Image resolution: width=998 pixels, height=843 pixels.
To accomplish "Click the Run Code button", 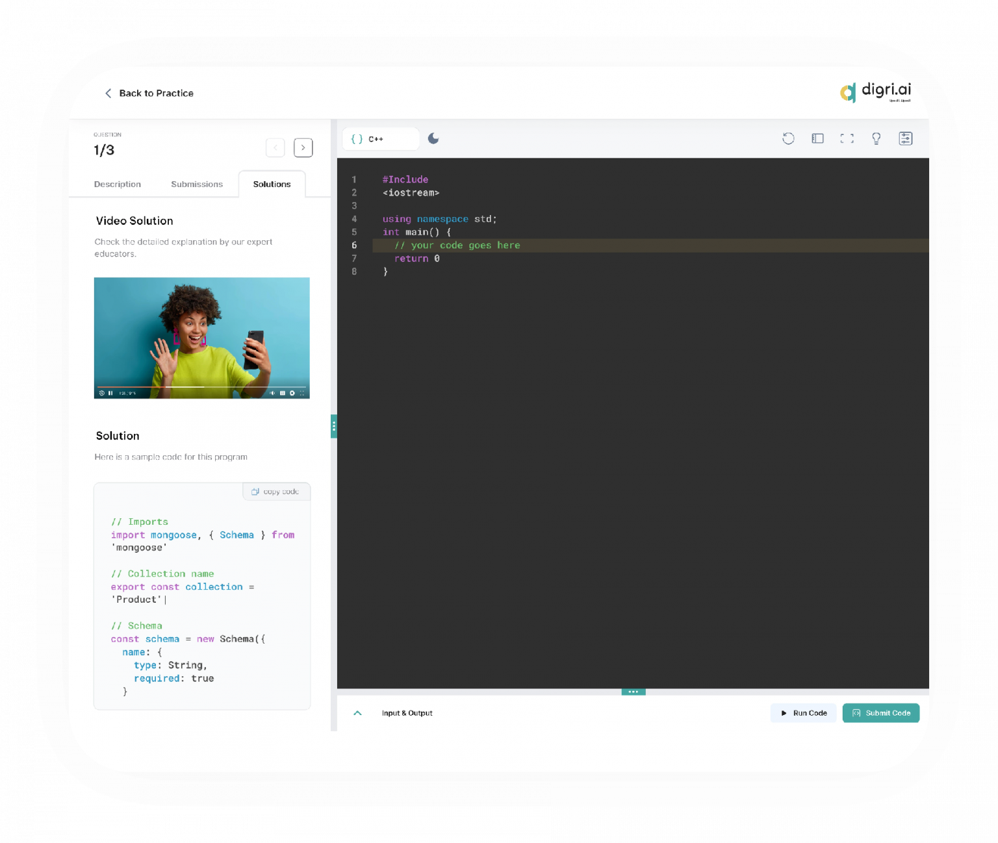I will point(804,713).
